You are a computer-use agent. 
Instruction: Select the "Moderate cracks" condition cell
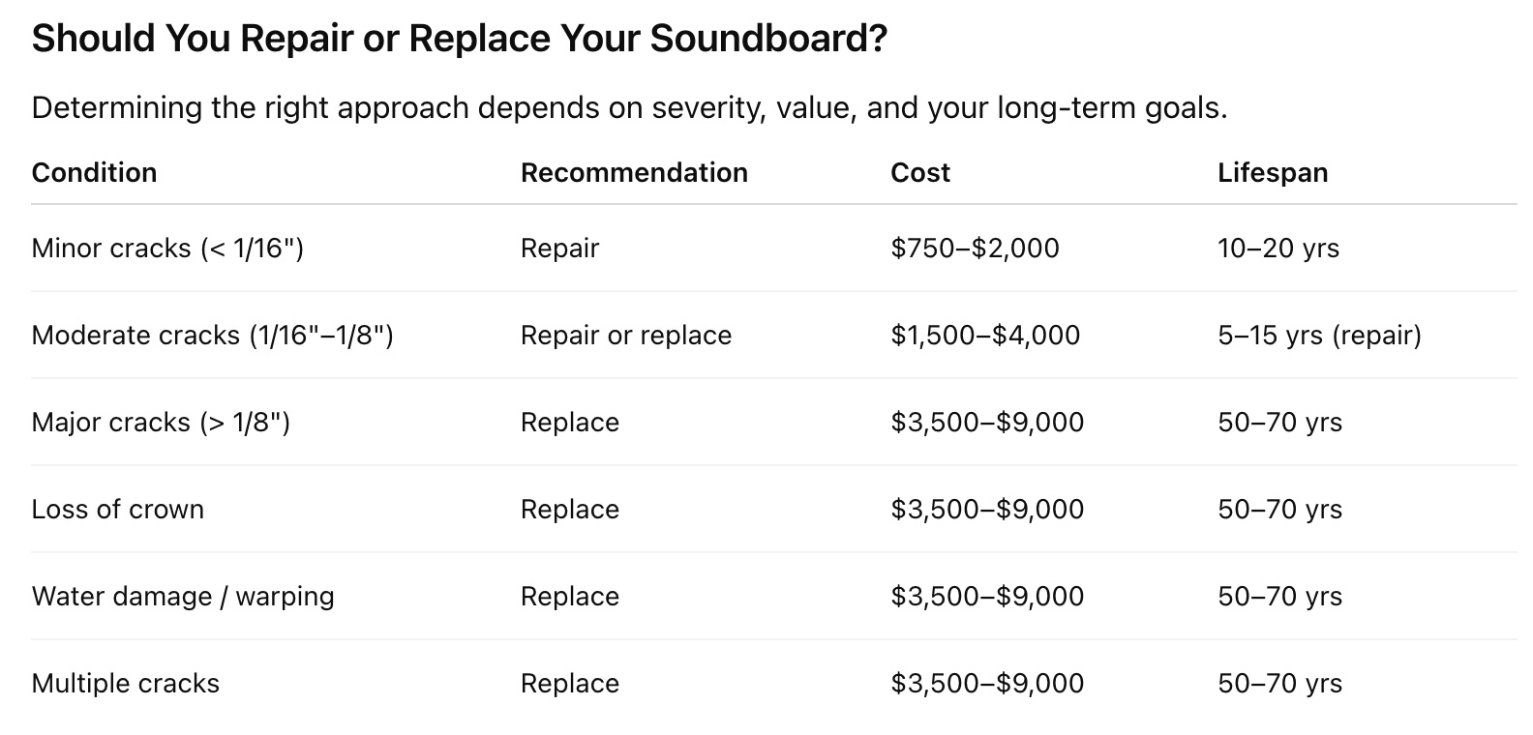click(212, 336)
